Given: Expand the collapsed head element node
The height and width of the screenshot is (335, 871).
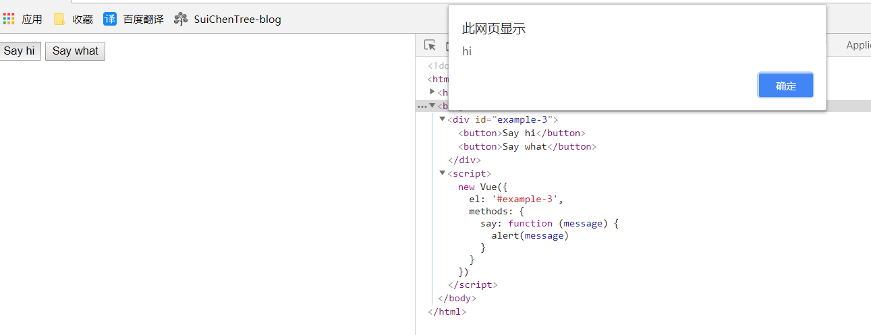Looking at the screenshot, I should pyautogui.click(x=432, y=92).
